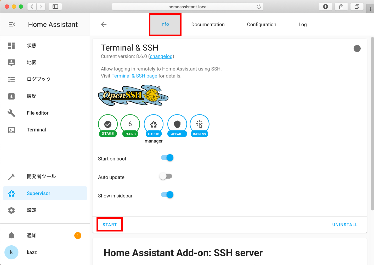The width and height of the screenshot is (374, 265).
Task: Click the APPARMOR shield badge
Action: (177, 126)
